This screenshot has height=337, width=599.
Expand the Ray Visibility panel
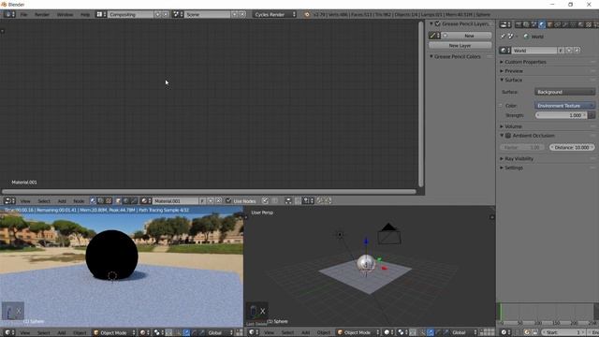[519, 158]
